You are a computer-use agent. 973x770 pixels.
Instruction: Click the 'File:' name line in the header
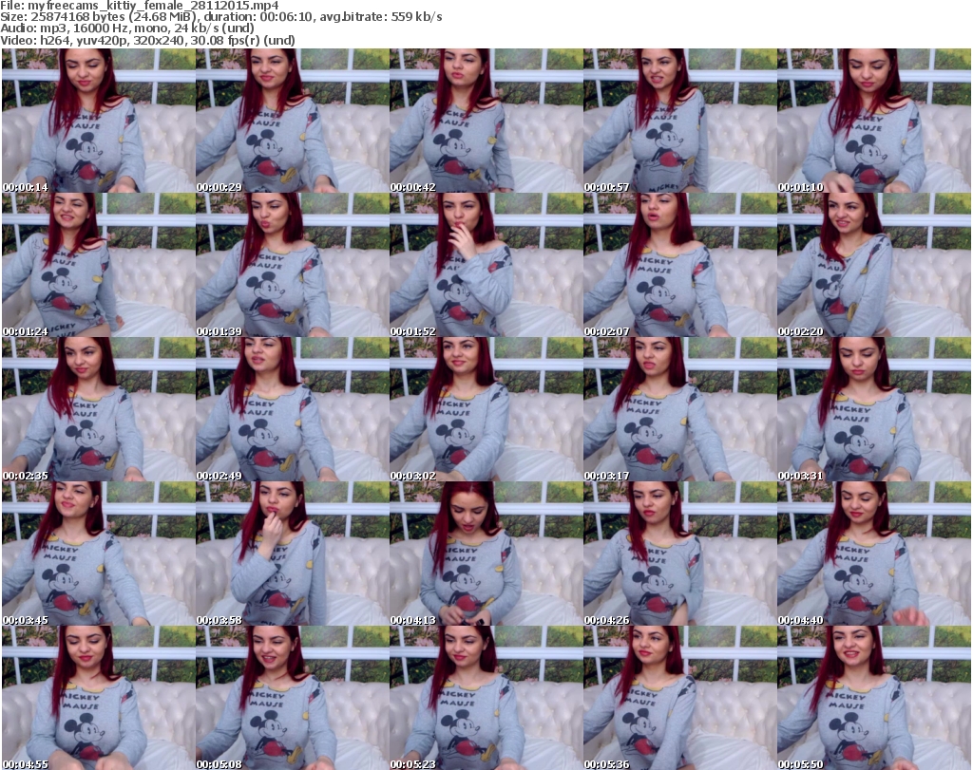140,6
